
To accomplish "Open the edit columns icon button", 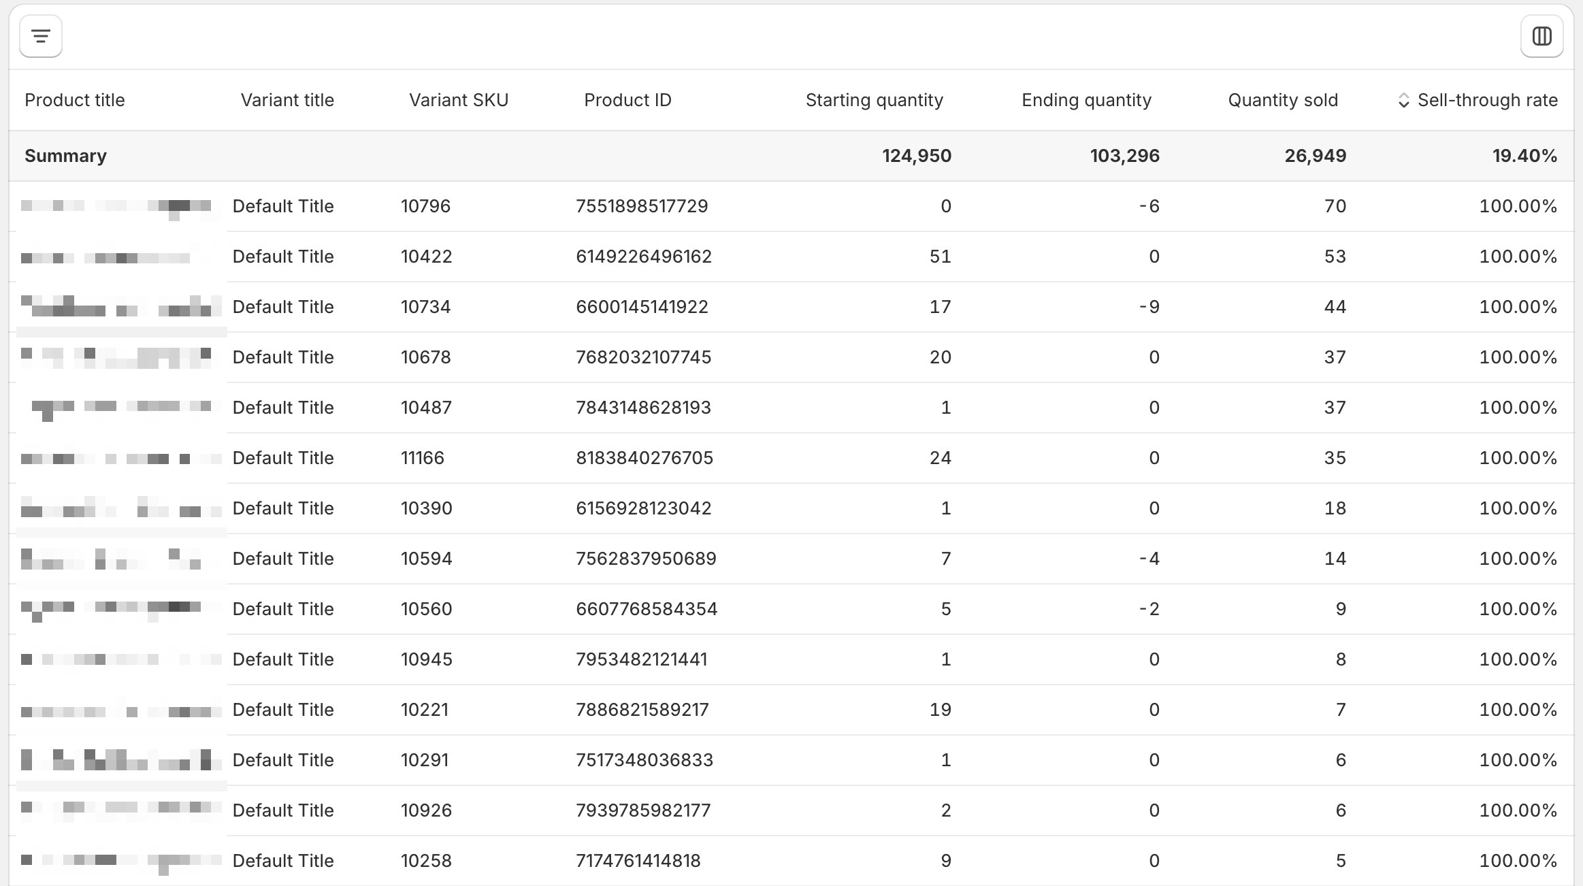I will pyautogui.click(x=1541, y=36).
